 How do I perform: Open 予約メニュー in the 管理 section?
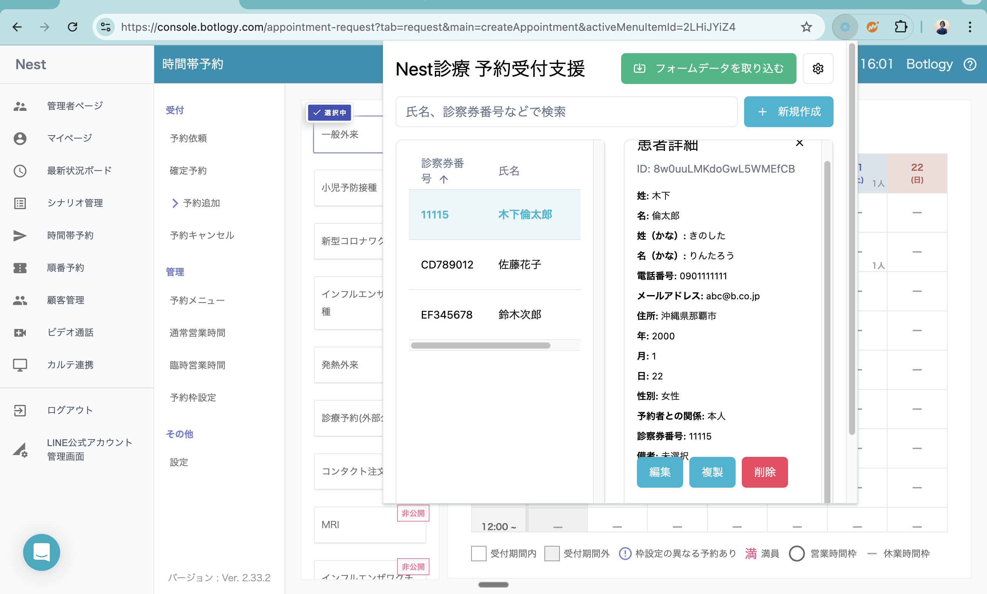(197, 300)
